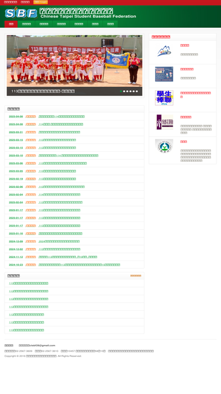Click the orange more link in lower panel header
221x394 pixels.
click(x=136, y=276)
